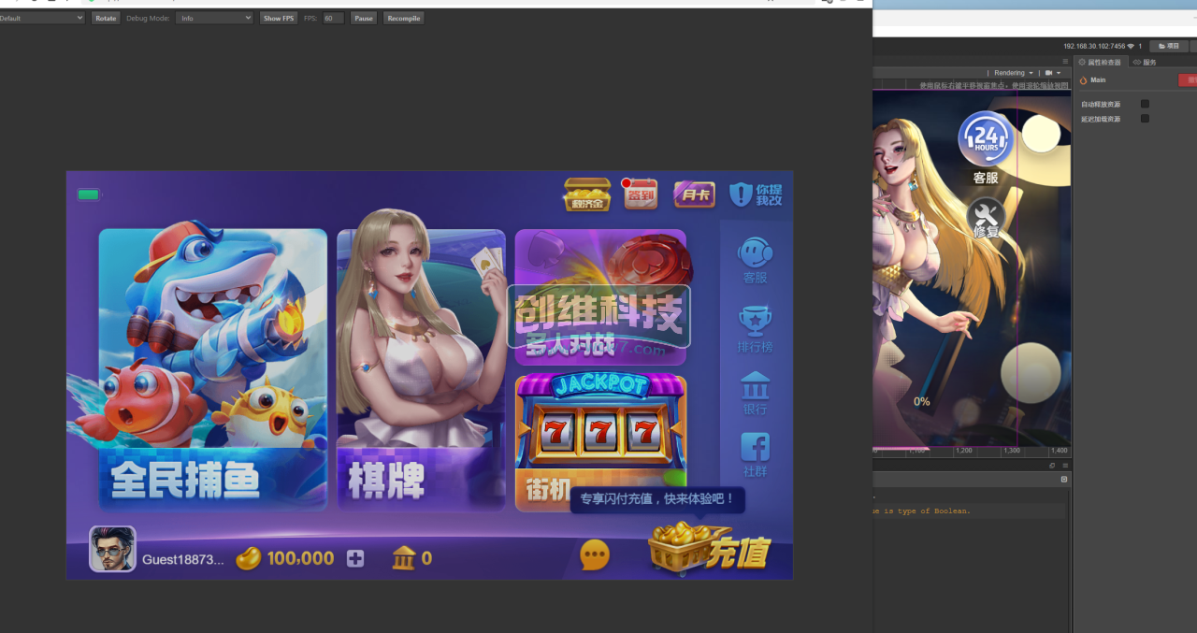Click the 0% progress label in scene

tap(922, 402)
